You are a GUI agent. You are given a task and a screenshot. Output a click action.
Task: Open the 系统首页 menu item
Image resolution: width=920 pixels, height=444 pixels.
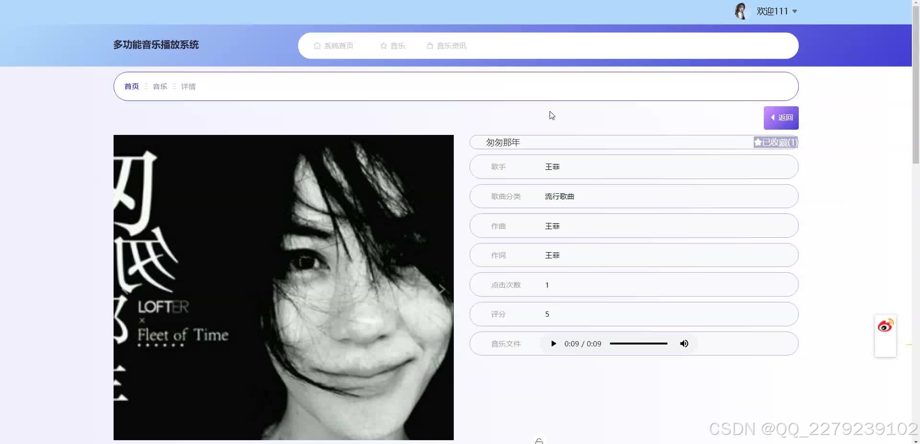333,46
